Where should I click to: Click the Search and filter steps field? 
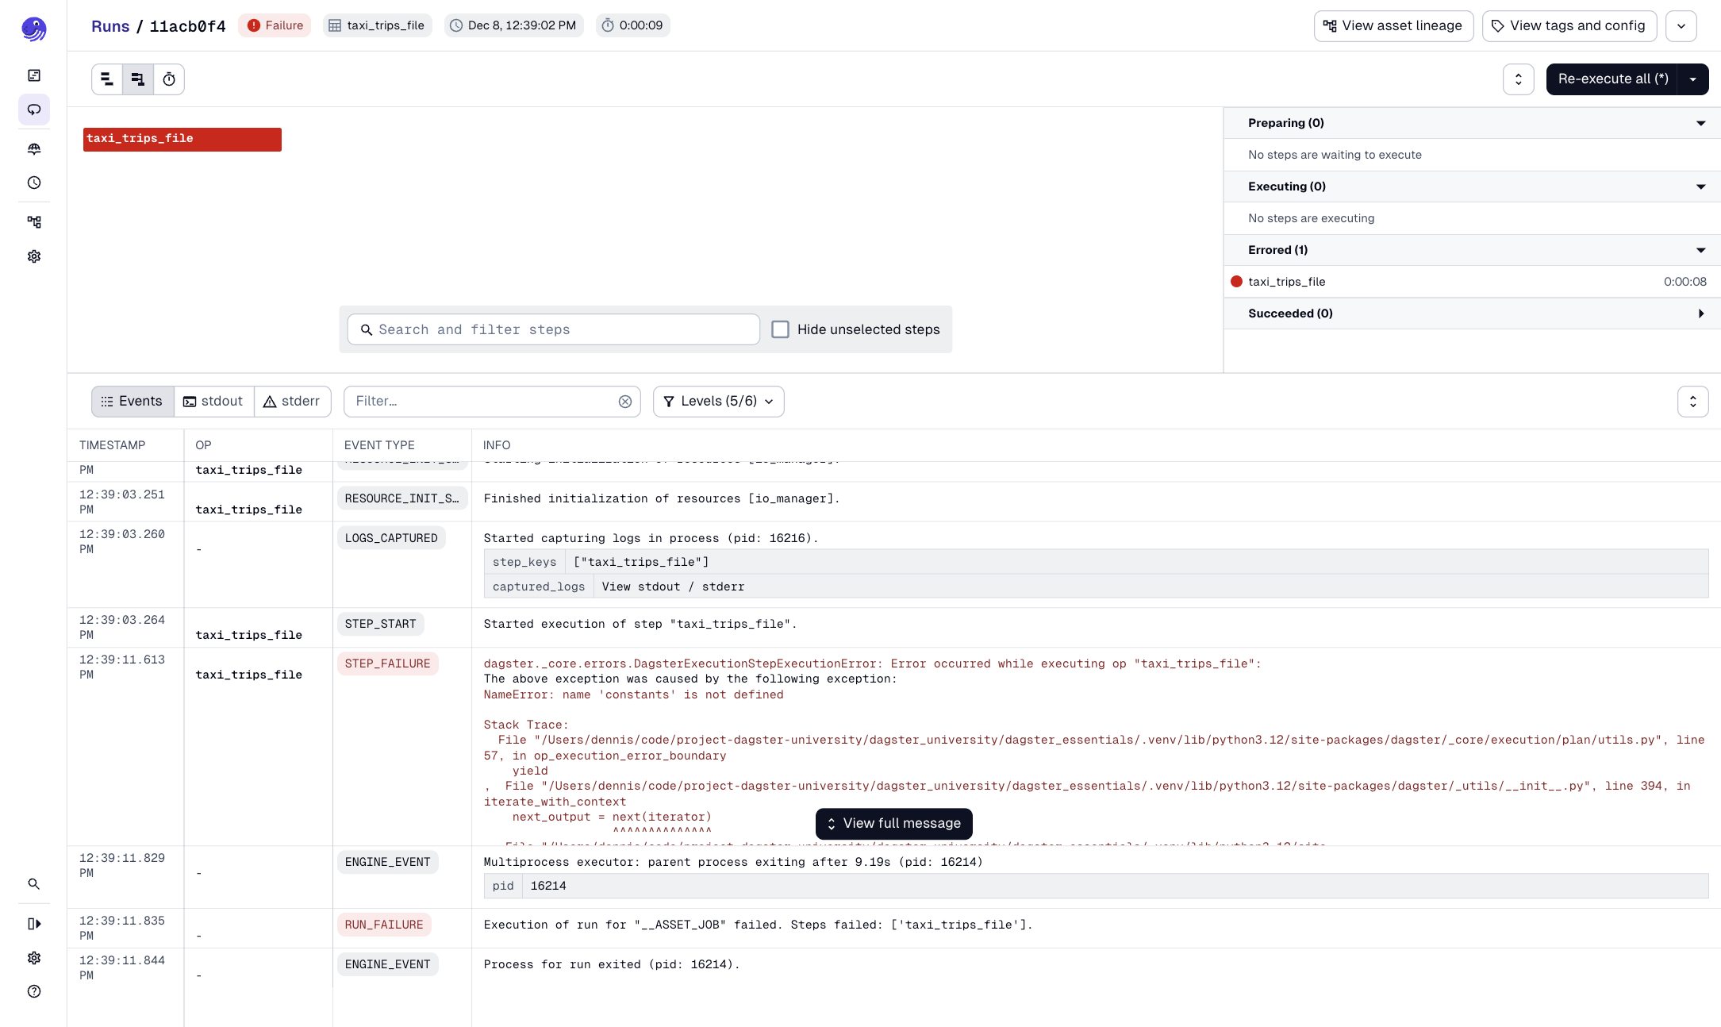[551, 329]
